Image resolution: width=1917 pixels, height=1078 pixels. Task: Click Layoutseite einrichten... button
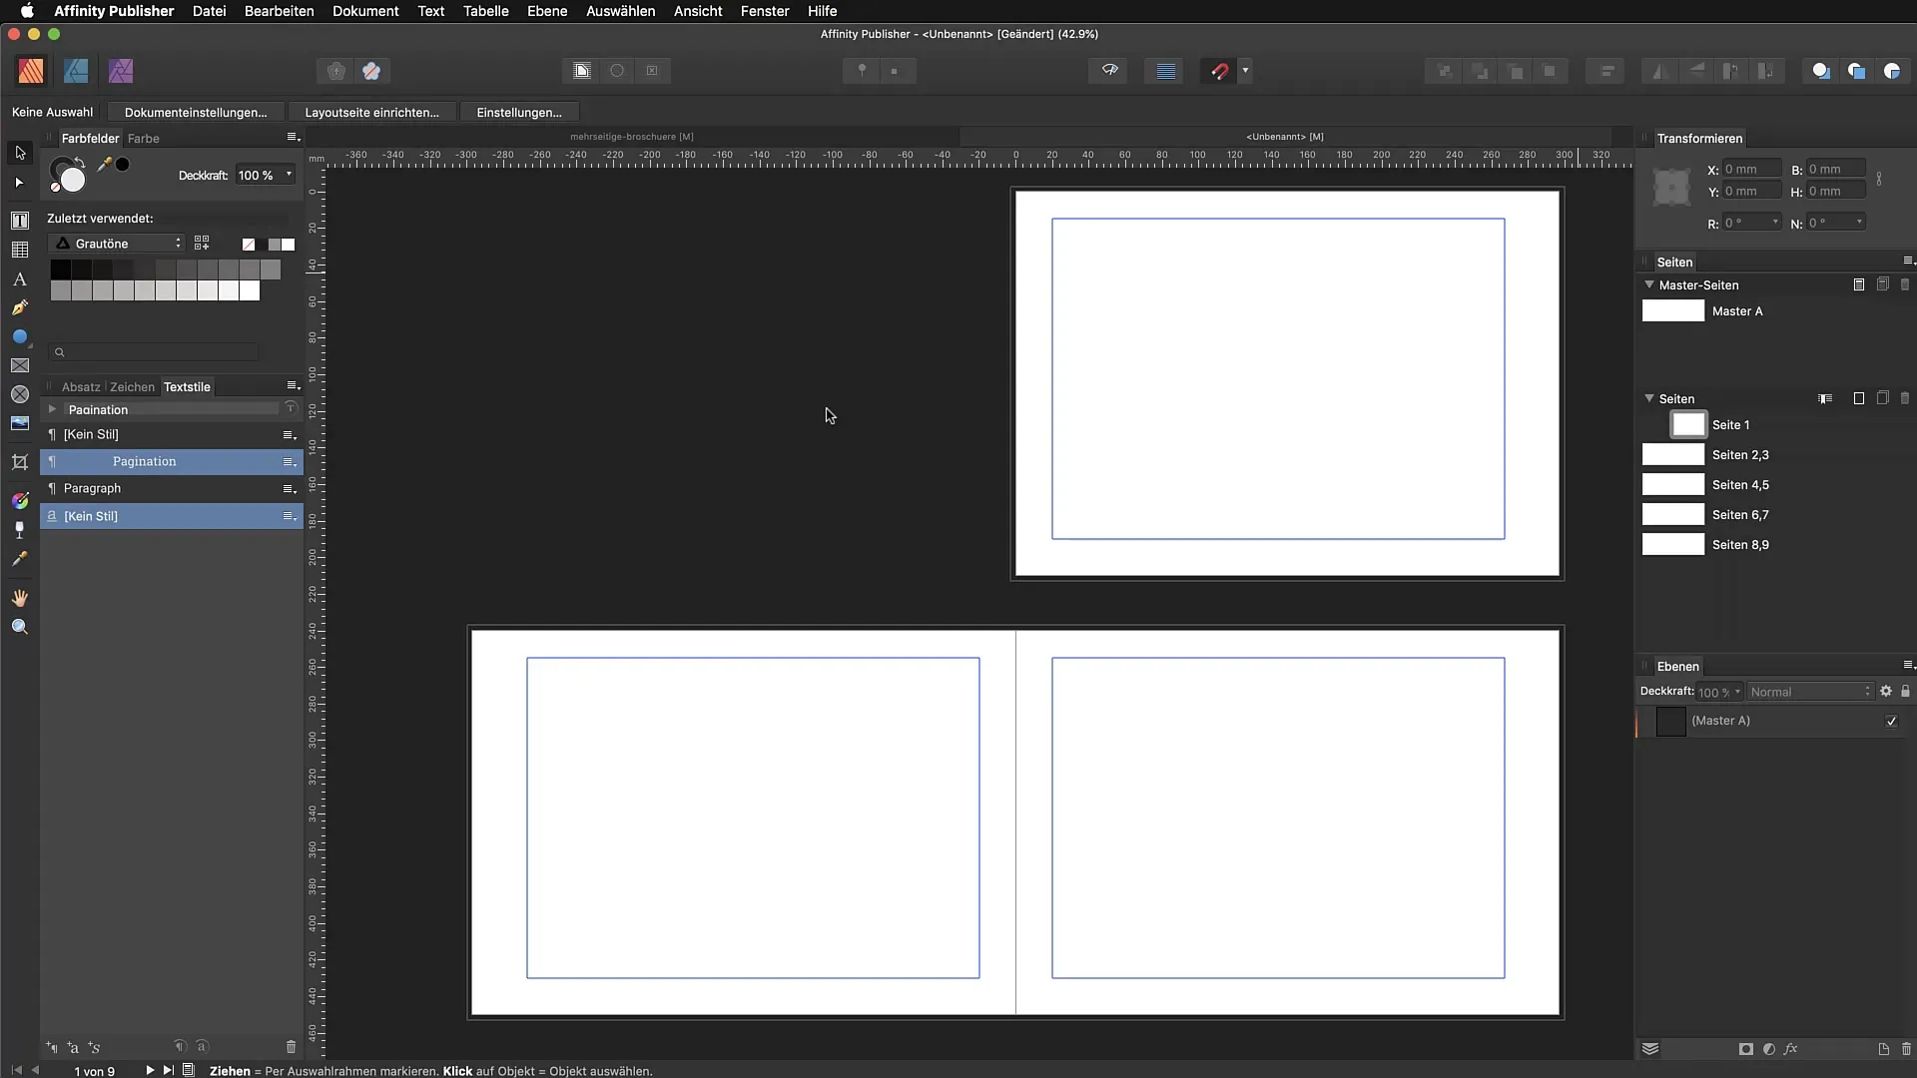[x=371, y=112]
